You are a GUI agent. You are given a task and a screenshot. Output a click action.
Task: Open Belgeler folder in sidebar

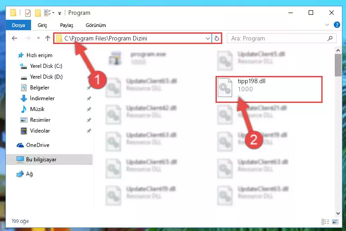click(x=40, y=88)
